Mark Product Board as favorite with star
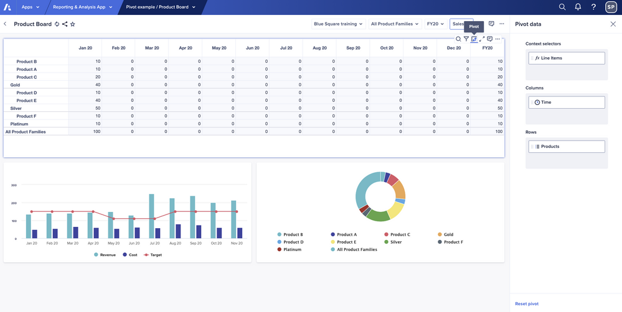The width and height of the screenshot is (622, 312). (x=73, y=24)
